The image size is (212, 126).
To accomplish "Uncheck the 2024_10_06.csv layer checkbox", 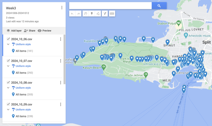I will (x=8, y=39).
